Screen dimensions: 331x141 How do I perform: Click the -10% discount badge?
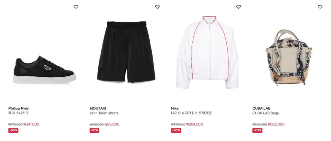[x=94, y=130]
